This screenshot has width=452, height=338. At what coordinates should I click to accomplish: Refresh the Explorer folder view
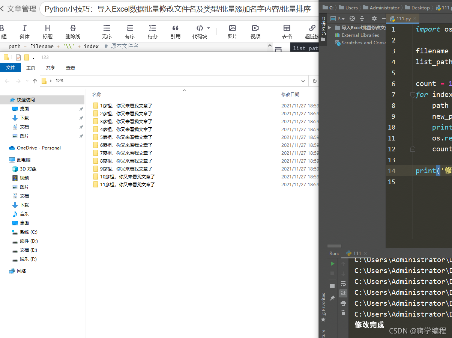314,81
